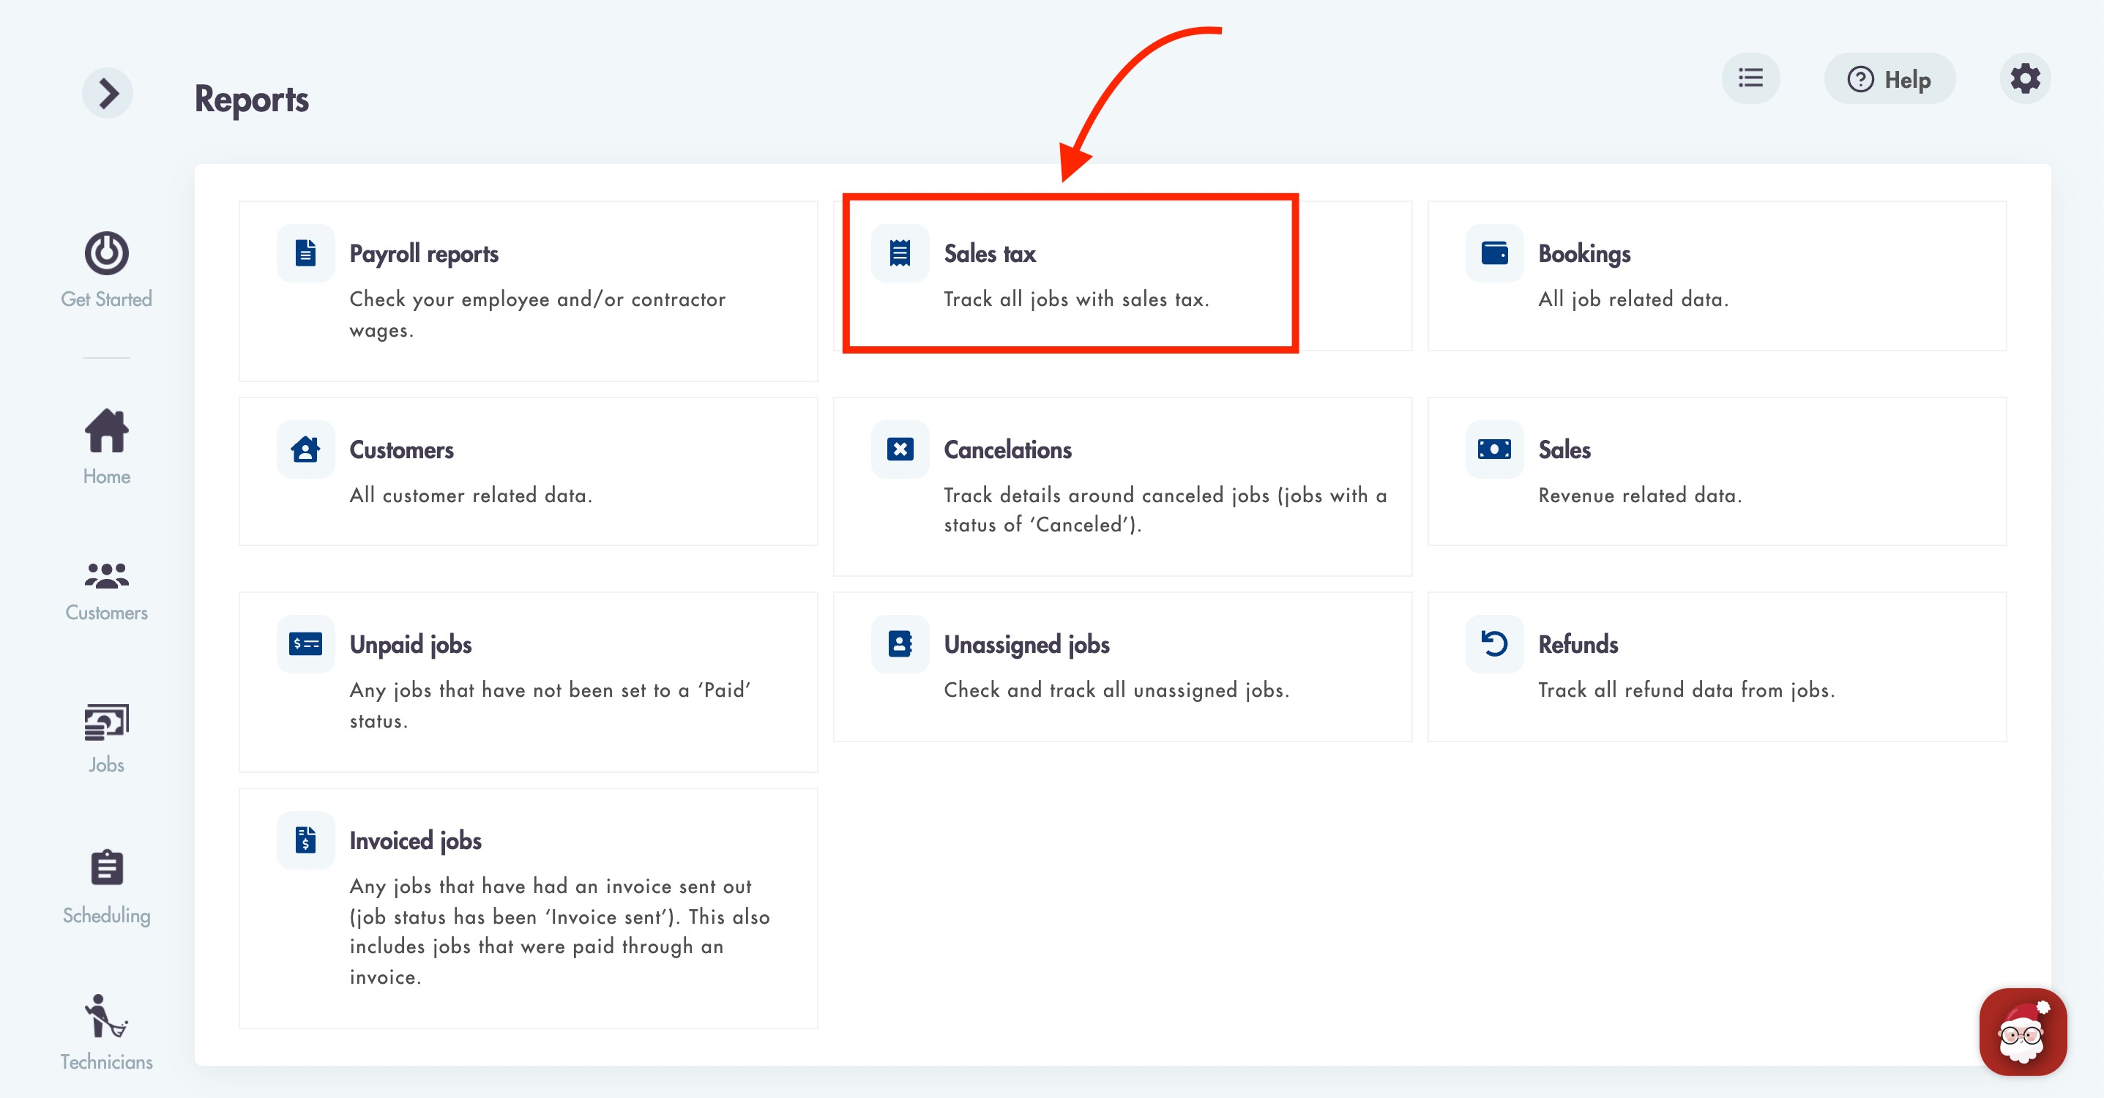Click the Jobs sidebar label
The width and height of the screenshot is (2104, 1098).
pyautogui.click(x=106, y=765)
